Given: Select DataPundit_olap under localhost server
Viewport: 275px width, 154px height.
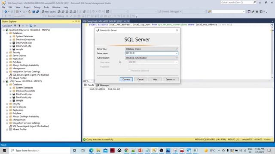Looking at the screenshot, I should (x=24, y=43).
